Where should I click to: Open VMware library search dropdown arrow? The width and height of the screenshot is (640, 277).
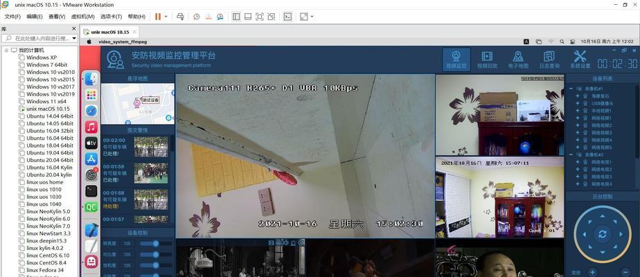coord(74,38)
